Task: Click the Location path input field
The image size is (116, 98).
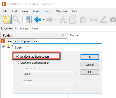Action: coord(65,28)
